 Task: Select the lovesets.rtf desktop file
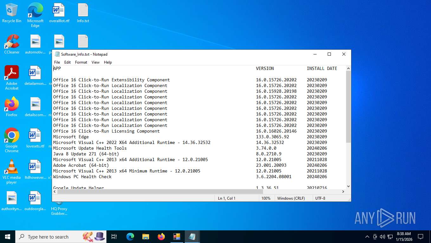point(35,138)
